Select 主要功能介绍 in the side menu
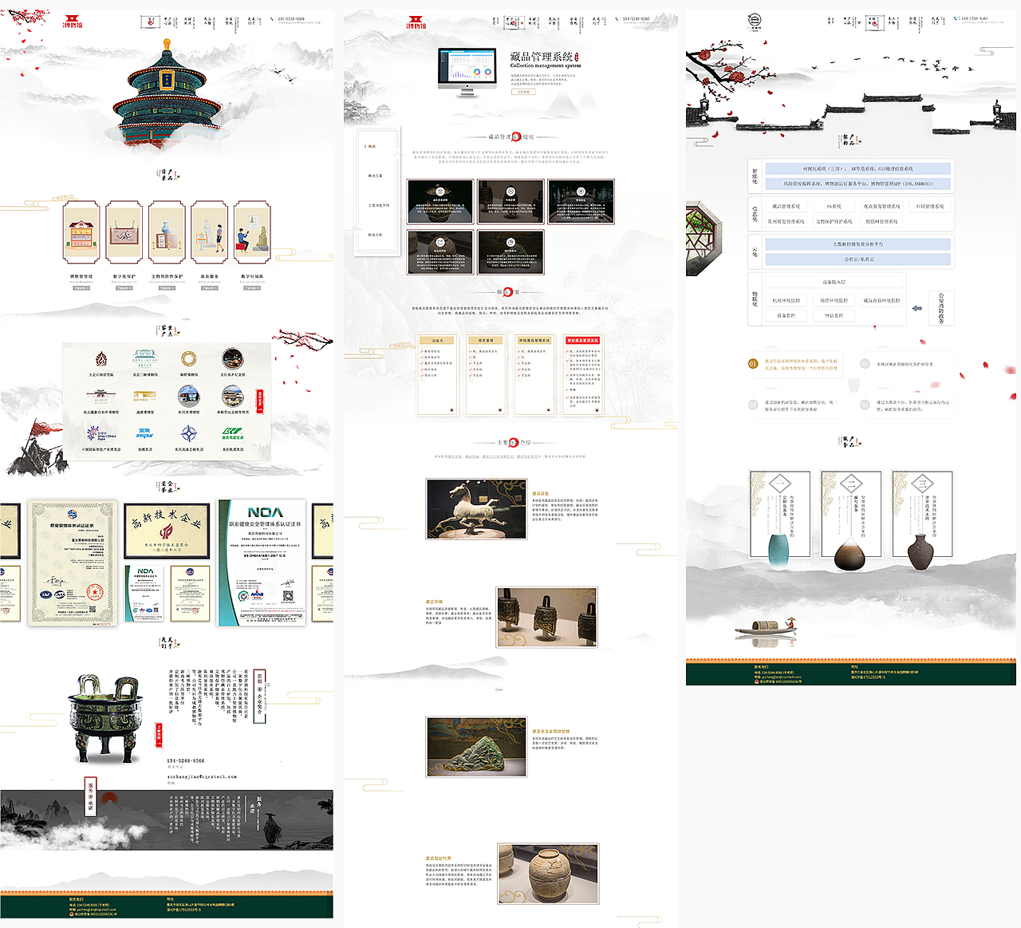This screenshot has height=928, width=1021. click(378, 205)
